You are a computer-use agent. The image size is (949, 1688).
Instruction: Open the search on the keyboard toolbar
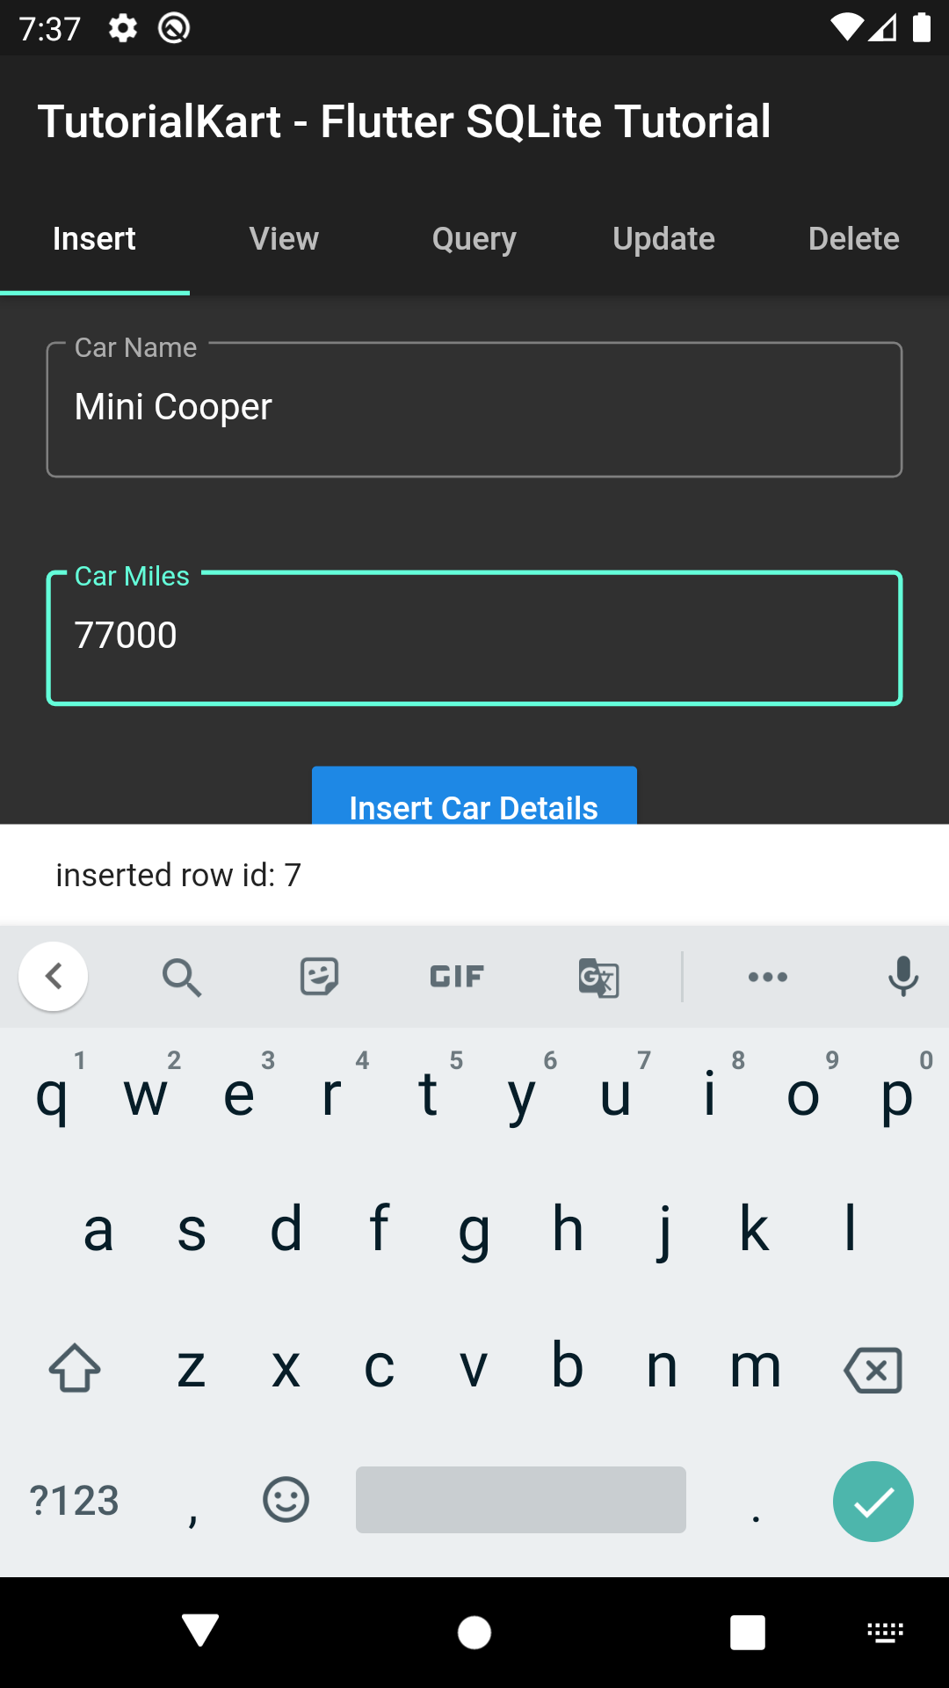tap(182, 976)
